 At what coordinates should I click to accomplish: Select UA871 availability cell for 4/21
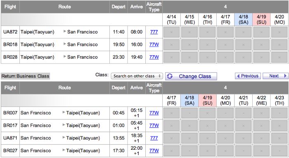pyautogui.click(x=243, y=138)
